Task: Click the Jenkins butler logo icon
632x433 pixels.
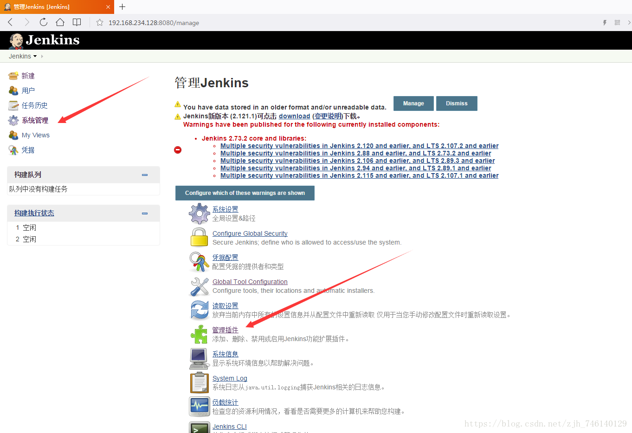Action: [x=16, y=41]
